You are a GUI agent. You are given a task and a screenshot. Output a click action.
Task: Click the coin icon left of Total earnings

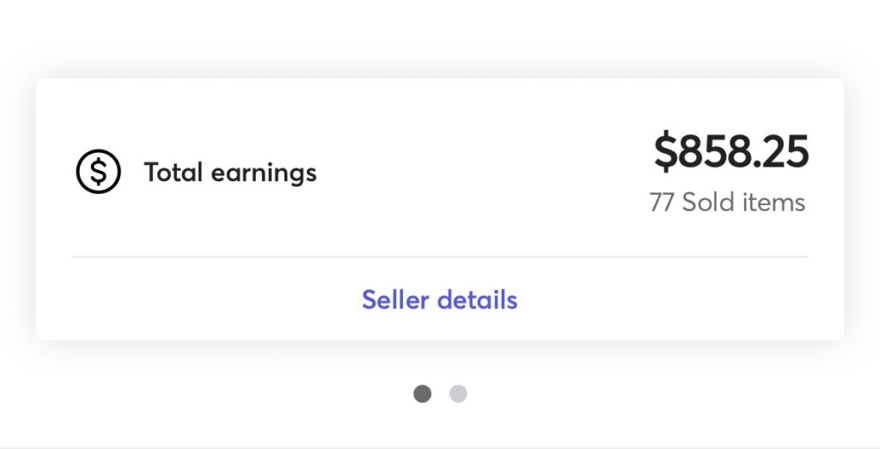pos(98,173)
